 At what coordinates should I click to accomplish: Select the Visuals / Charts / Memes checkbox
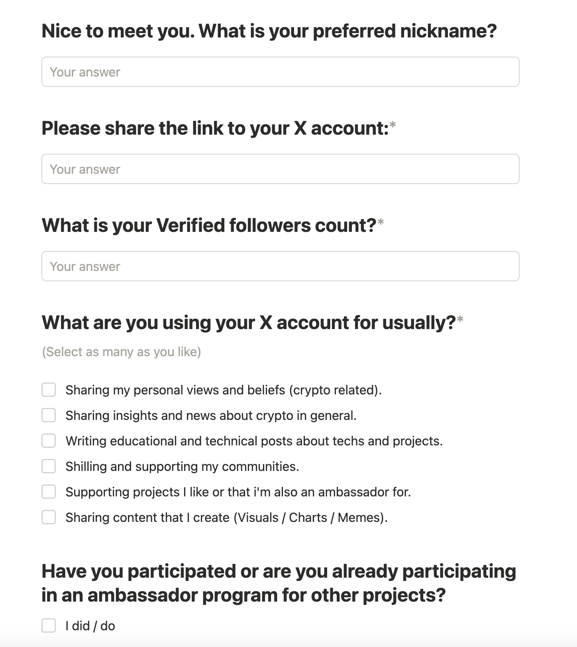49,517
